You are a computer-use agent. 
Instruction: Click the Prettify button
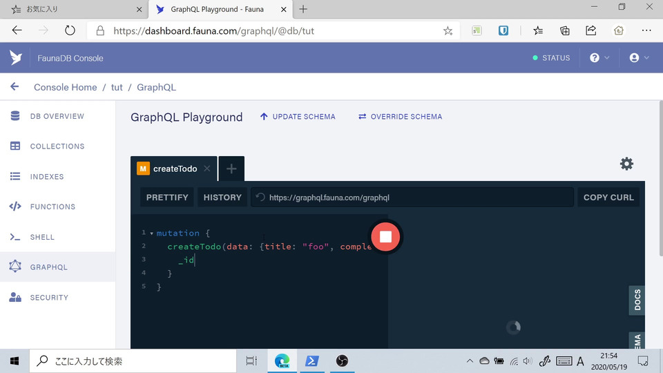(167, 198)
